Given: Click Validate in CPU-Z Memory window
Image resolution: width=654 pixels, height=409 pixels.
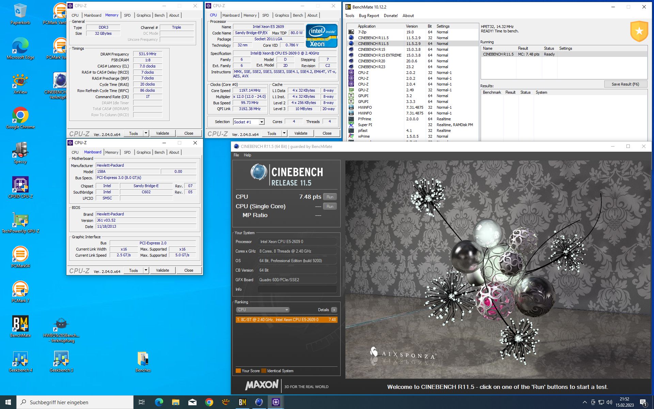Looking at the screenshot, I should click(162, 133).
